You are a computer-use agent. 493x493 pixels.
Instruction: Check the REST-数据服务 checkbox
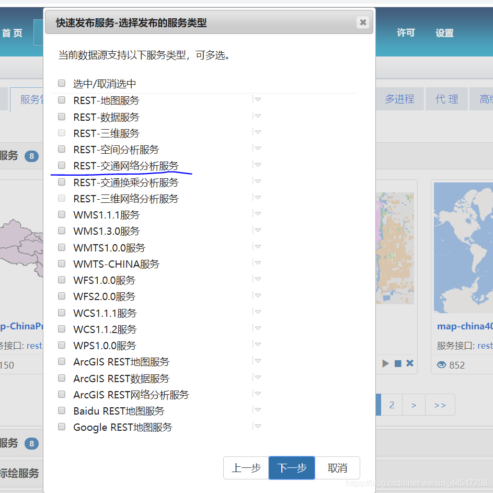point(62,117)
